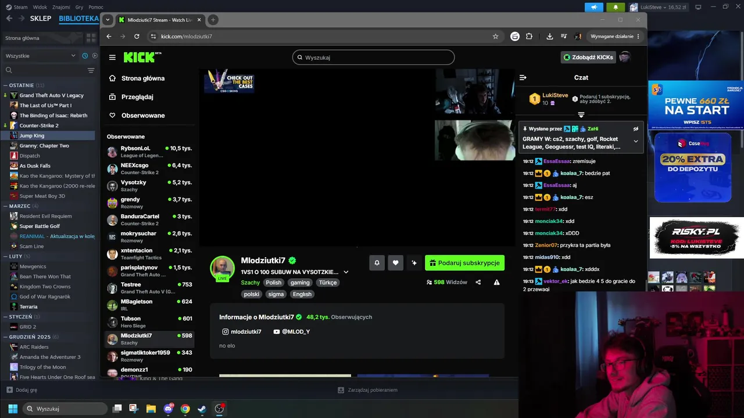Click Dodaj grę in Steam

point(22,390)
